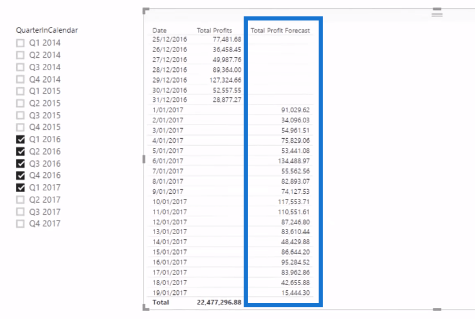Click the 89,364.00 profit value
Screen dimensions: 475x319
pos(227,70)
